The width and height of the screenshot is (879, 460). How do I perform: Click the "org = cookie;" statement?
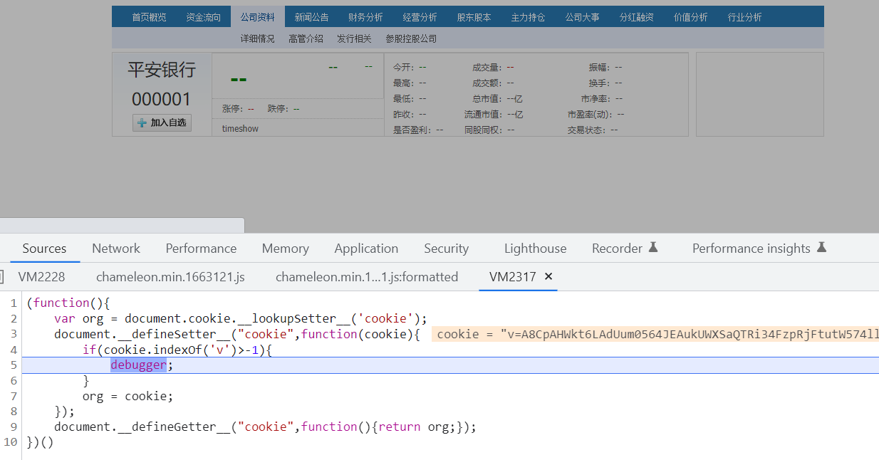tap(128, 396)
